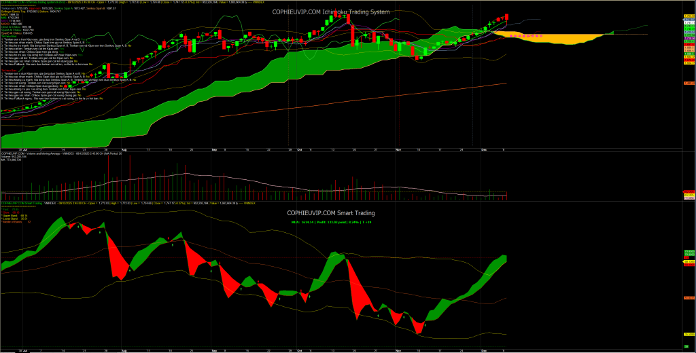
Task: Click the Volume and Moving Average pane header
Action: 41,154
